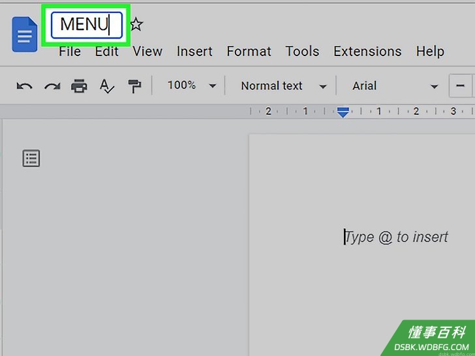The height and width of the screenshot is (356, 475).
Task: Open the 100% zoom dropdown
Action: point(192,85)
